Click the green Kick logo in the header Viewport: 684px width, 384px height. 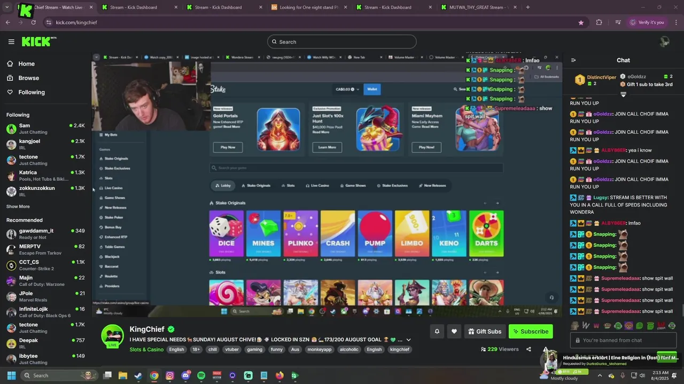(36, 42)
